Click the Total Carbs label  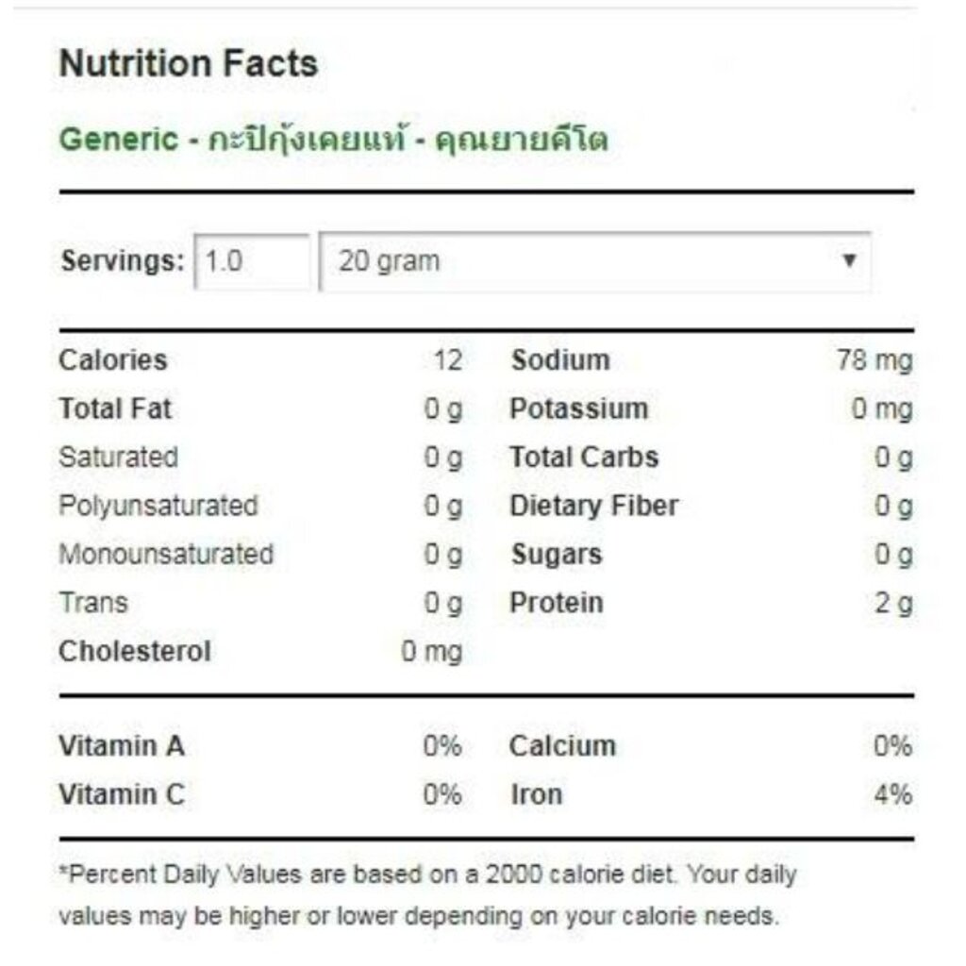coord(584,458)
